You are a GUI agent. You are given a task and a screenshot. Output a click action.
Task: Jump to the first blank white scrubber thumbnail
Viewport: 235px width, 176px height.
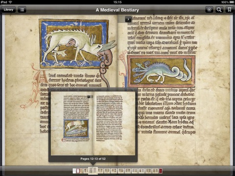74,171
